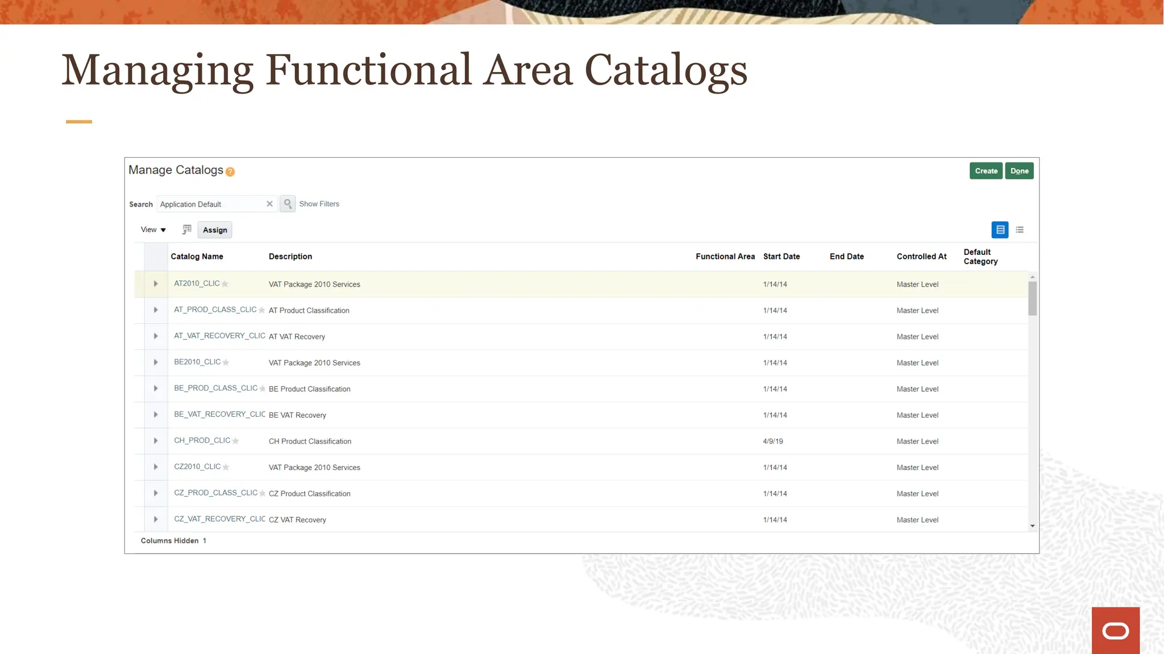The width and height of the screenshot is (1164, 654).
Task: Select the CZ Product Classification description cell
Action: pos(309,493)
